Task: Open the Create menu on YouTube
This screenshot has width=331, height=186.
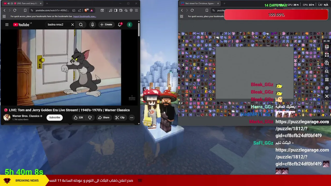Action: [x=106, y=25]
